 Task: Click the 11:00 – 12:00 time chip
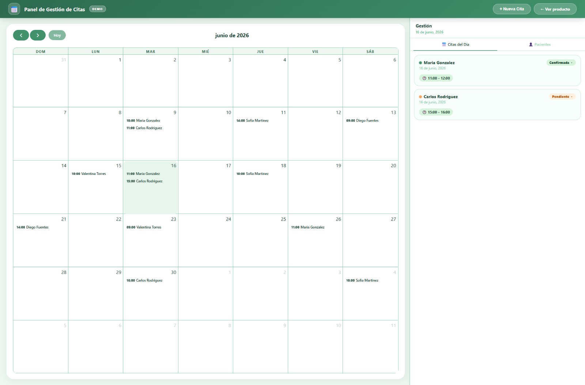[436, 78]
